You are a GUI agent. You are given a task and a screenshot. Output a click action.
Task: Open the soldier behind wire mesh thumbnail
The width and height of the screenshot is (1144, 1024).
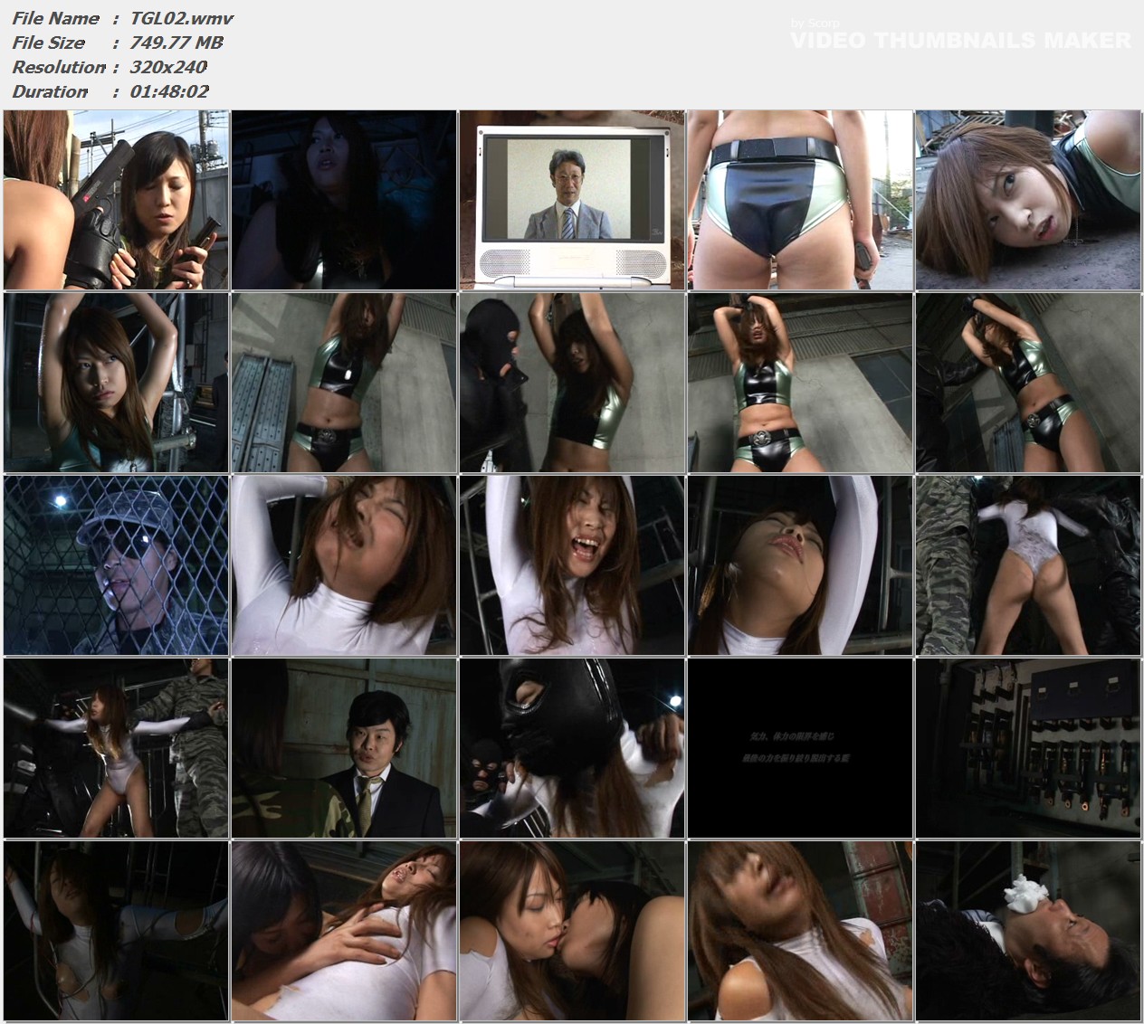pos(116,565)
